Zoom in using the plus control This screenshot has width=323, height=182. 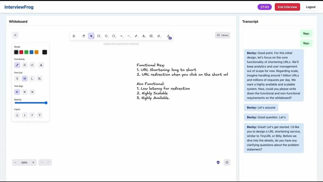point(33,162)
